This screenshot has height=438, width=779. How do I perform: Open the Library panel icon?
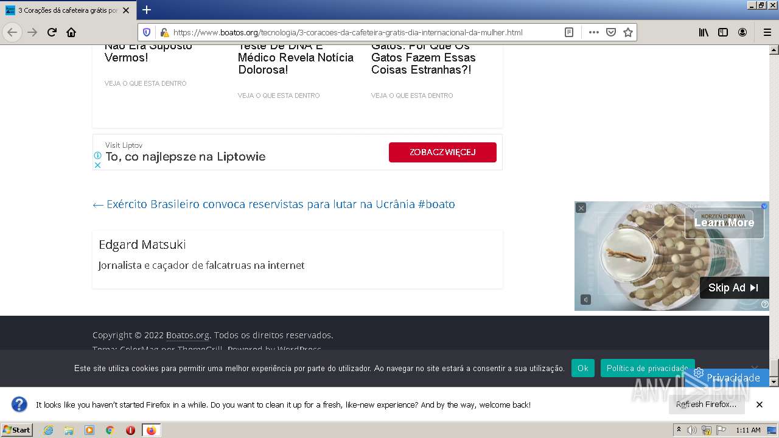[704, 32]
